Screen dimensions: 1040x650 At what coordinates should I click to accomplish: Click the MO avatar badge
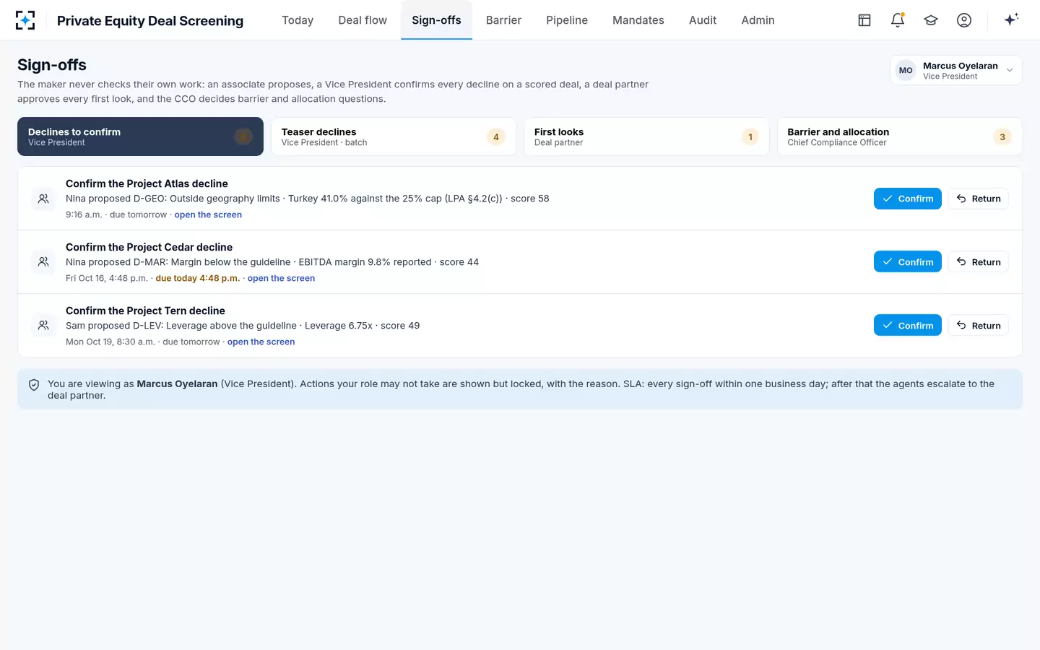[x=906, y=71]
